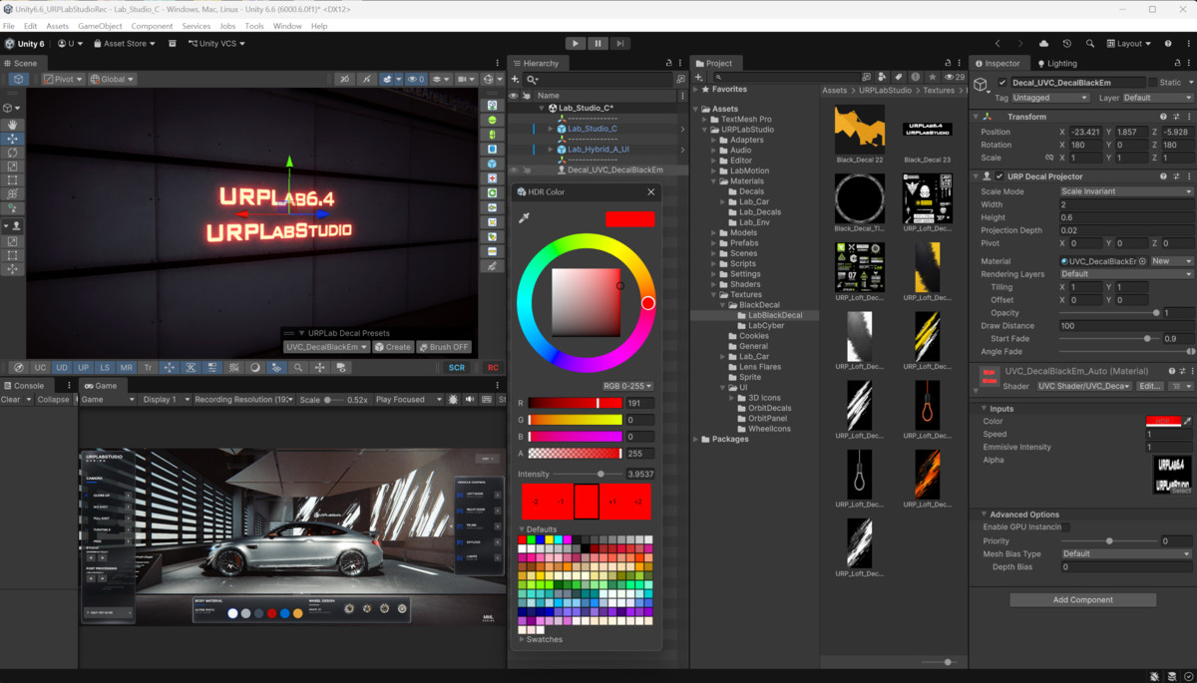Image resolution: width=1197 pixels, height=683 pixels.
Task: Click the Step frame button
Action: tap(620, 44)
